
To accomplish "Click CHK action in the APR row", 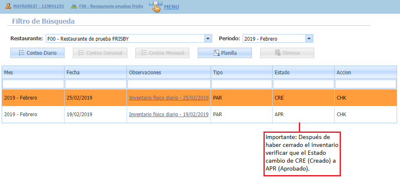I will (342, 115).
